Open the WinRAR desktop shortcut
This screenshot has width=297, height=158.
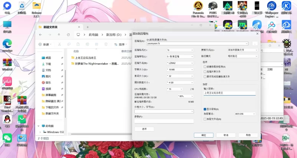coord(7,64)
